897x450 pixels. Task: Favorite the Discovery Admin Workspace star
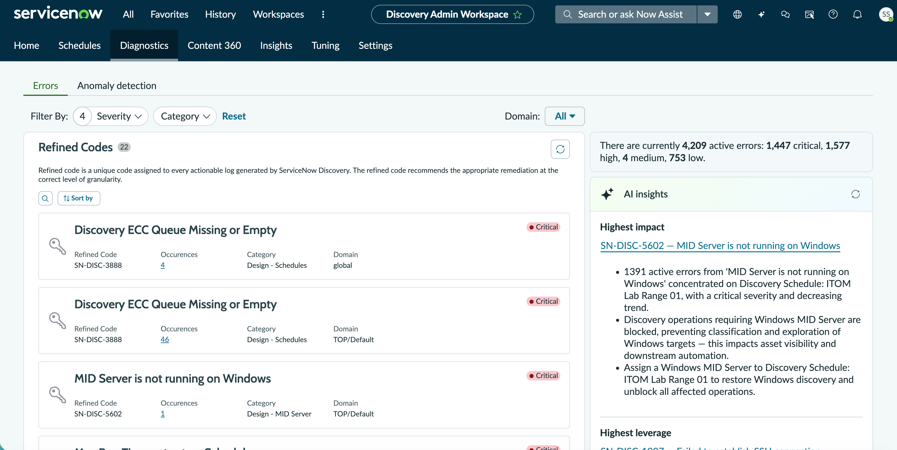click(x=517, y=15)
